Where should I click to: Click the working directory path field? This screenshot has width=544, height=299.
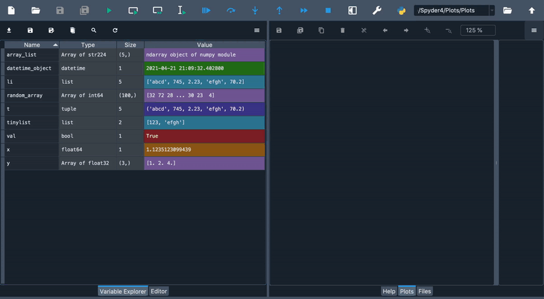click(x=451, y=10)
